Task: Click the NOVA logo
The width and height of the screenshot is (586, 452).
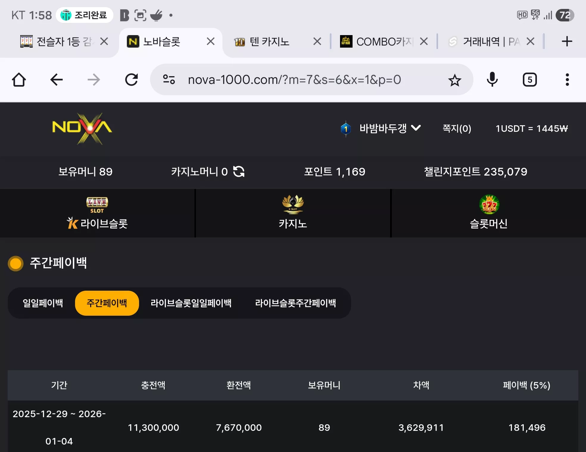Action: tap(82, 129)
